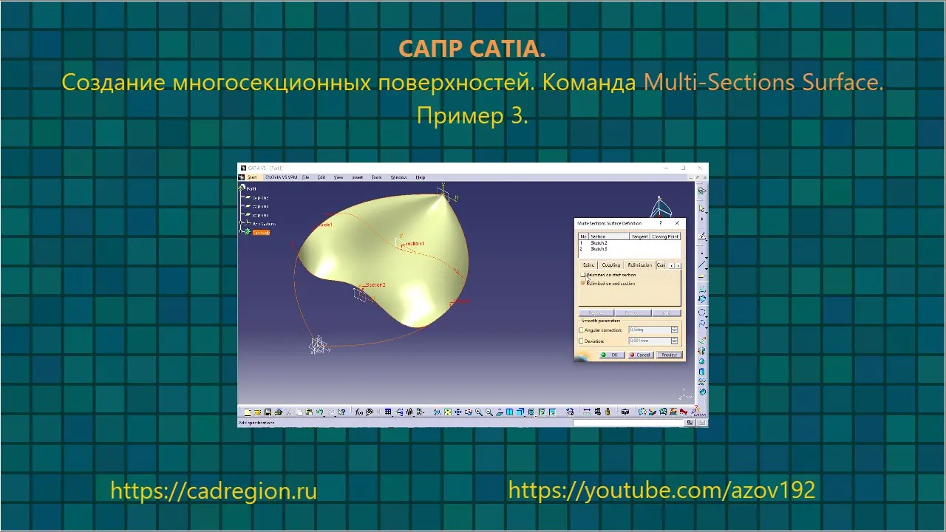Select Part1 in the specification tree
The height and width of the screenshot is (532, 946).
251,188
